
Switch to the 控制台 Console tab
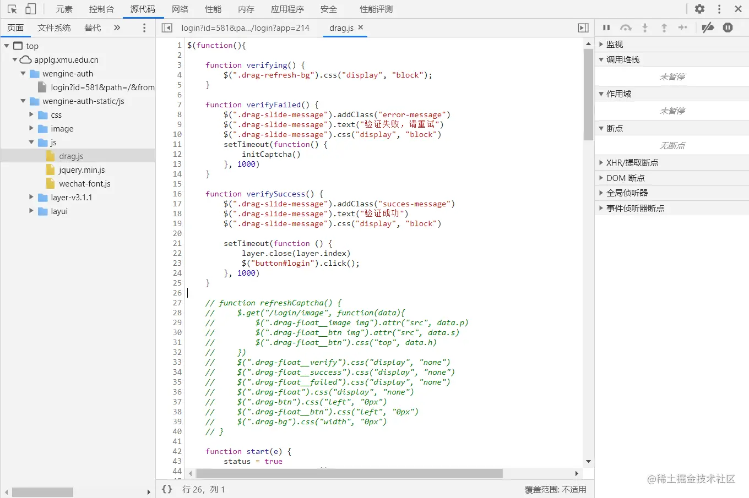click(x=101, y=9)
